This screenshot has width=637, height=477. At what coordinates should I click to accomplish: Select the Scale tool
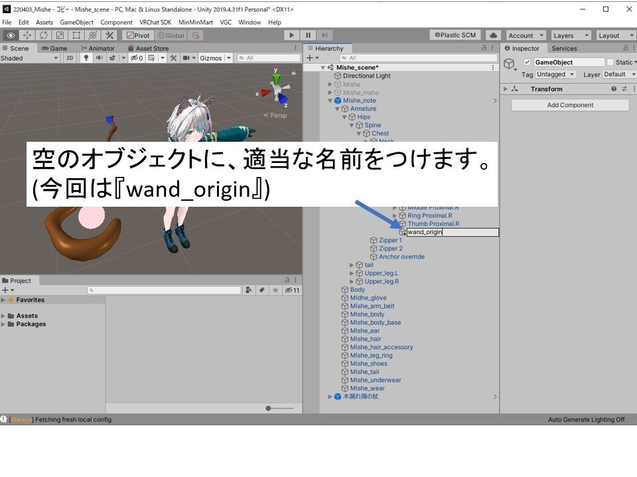click(x=60, y=35)
